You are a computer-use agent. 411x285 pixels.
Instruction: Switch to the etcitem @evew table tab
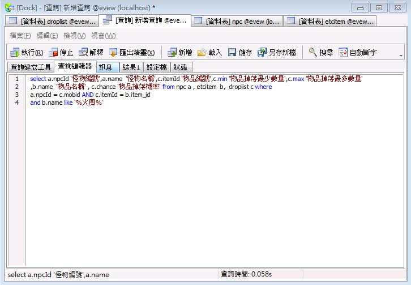click(329, 21)
